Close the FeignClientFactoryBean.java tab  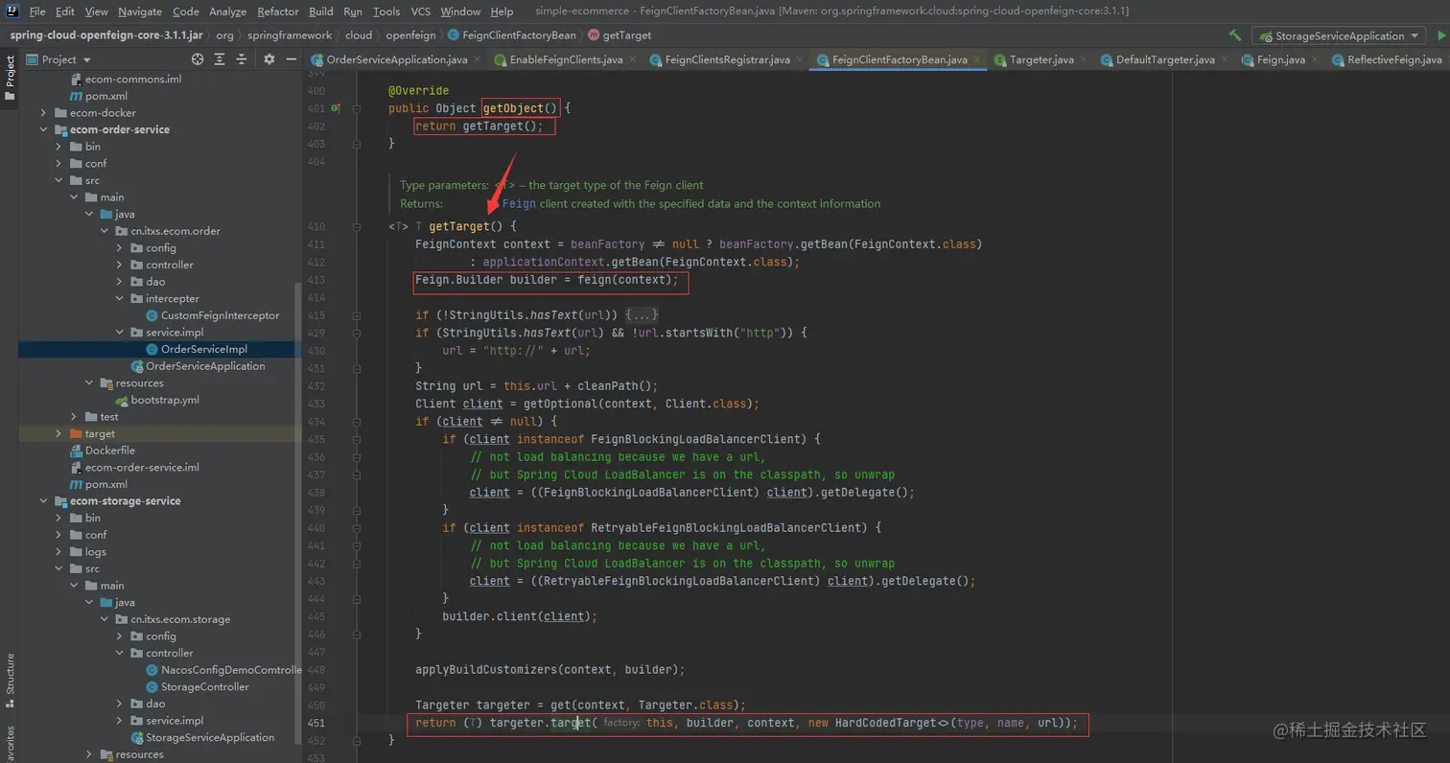coord(977,59)
